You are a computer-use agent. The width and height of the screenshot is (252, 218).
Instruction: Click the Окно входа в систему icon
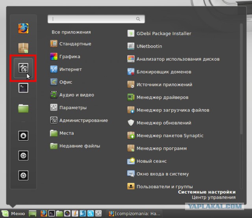131,174
